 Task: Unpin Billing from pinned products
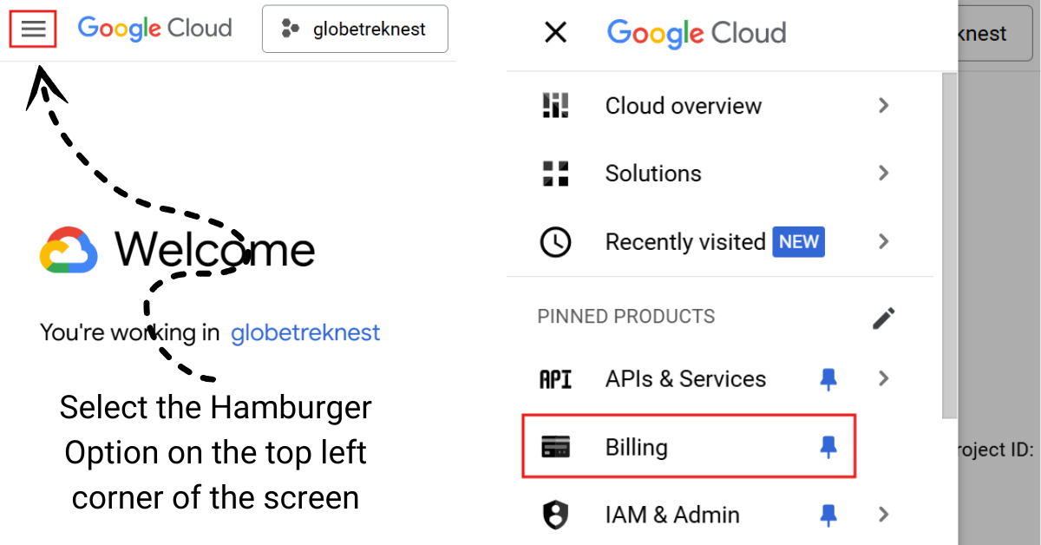pyautogui.click(x=828, y=447)
